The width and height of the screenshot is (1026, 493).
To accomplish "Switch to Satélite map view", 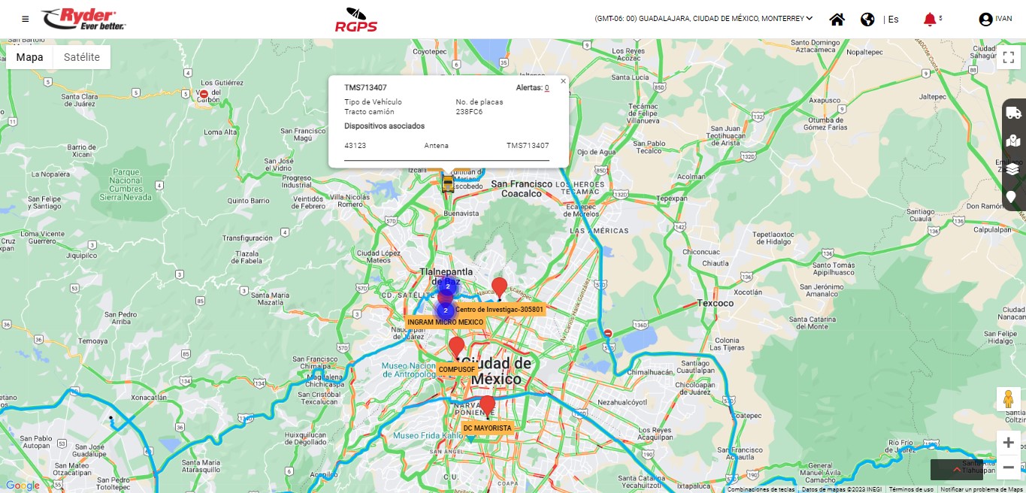I will [x=82, y=57].
